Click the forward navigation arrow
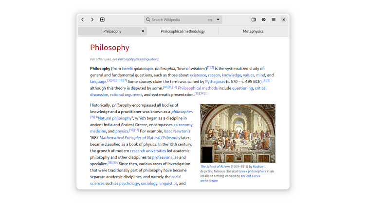The image size is (366, 206). (x=92, y=19)
